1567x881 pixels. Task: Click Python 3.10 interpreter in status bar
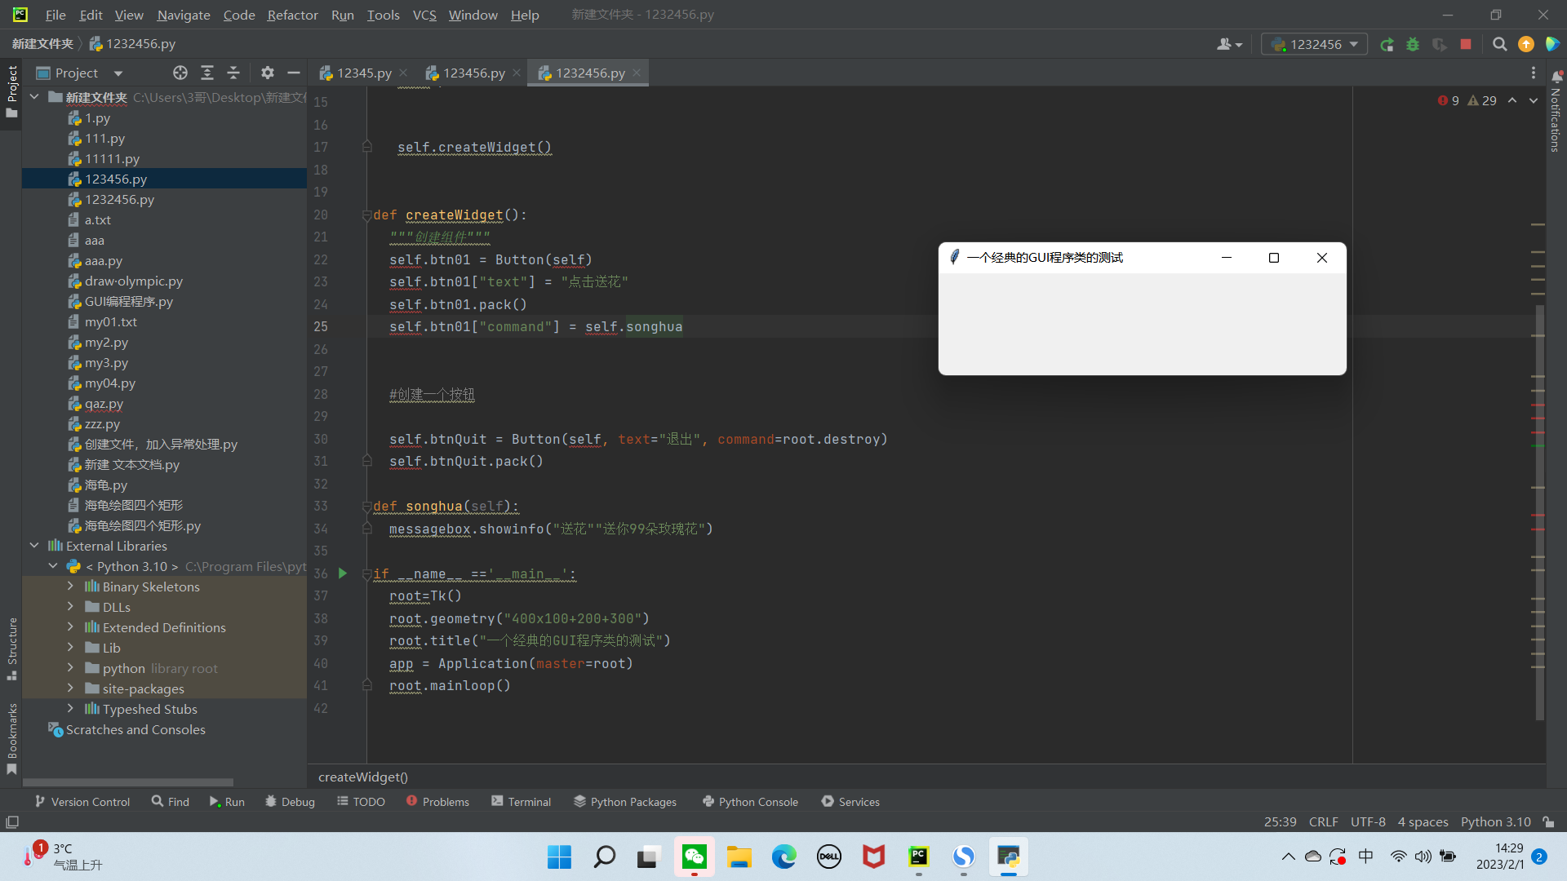[1496, 822]
